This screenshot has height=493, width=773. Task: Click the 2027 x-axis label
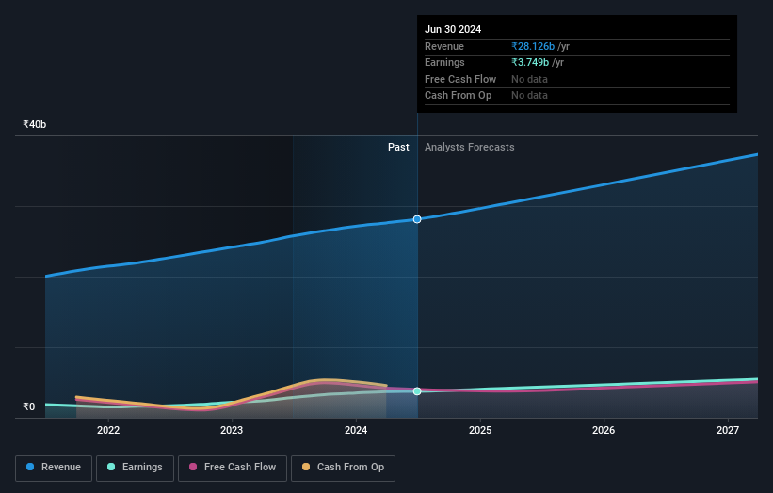[x=727, y=431]
